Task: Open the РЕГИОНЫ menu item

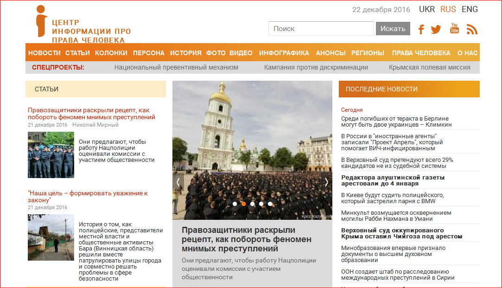Action: pos(367,53)
